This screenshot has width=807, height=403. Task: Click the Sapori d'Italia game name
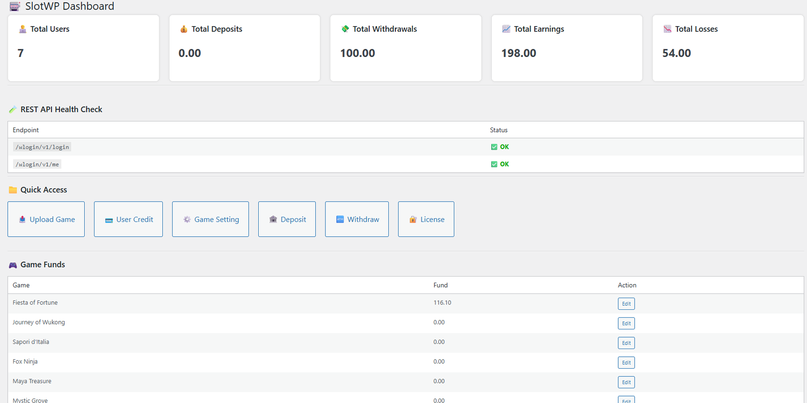31,342
